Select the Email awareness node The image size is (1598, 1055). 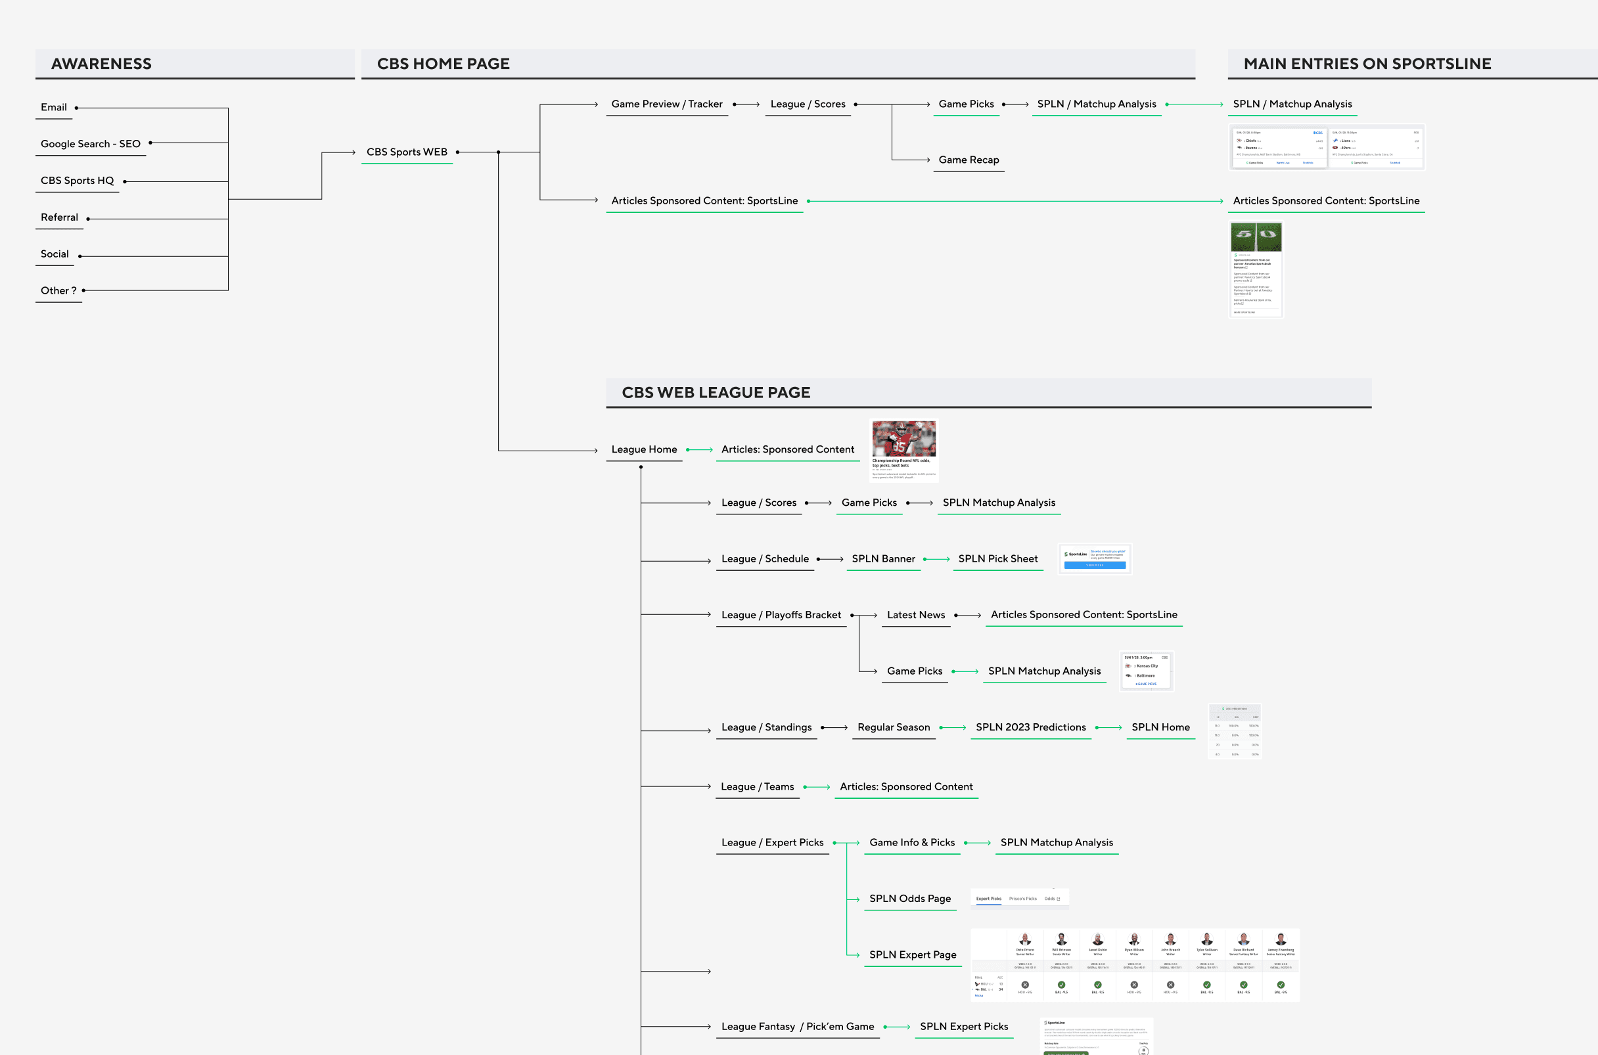[x=54, y=108]
